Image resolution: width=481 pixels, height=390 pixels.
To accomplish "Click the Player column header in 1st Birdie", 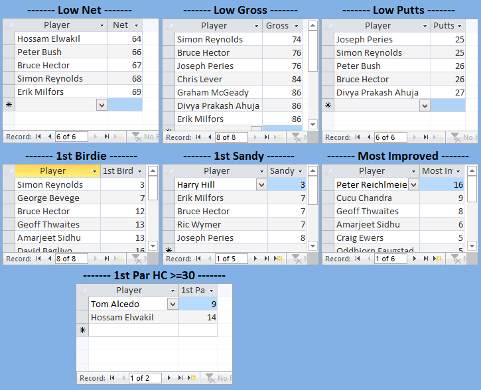I will (x=53, y=171).
